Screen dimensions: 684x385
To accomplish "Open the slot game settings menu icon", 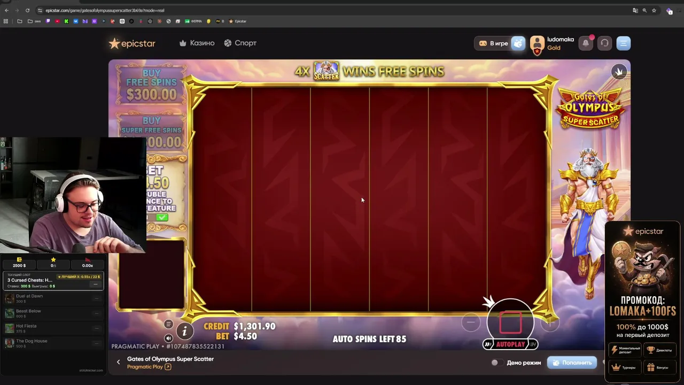I will 168,324.
